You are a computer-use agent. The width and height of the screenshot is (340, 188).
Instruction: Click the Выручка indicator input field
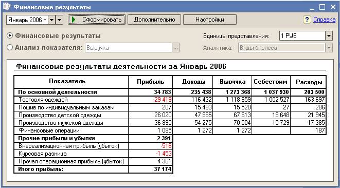point(129,48)
